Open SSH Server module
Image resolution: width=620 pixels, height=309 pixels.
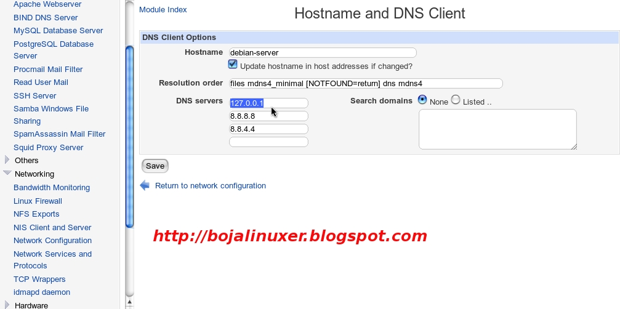point(35,95)
